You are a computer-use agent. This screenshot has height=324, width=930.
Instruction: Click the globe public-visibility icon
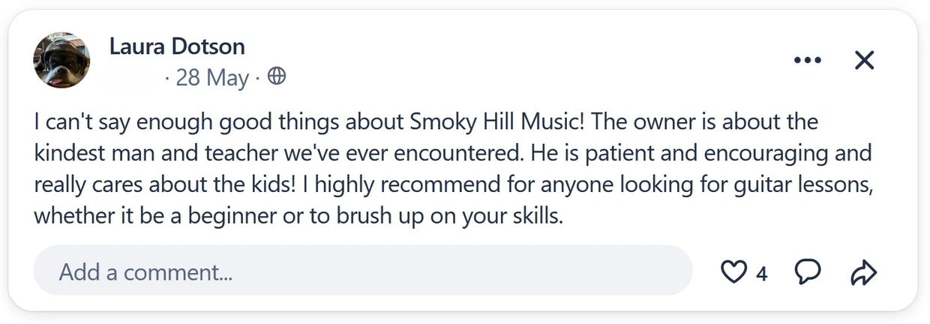pos(277,76)
